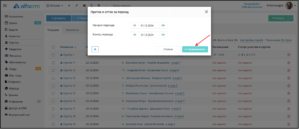
Task: Click the wrench settings icon in top bar
Action: [x=77, y=5]
